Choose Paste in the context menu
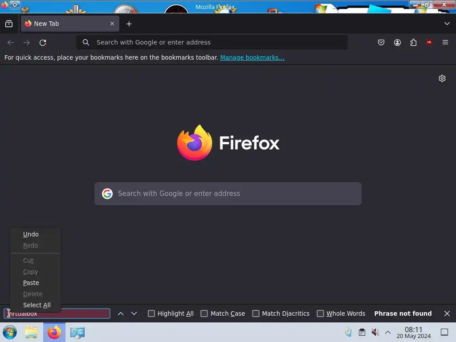Viewport: 456px width, 342px height. [35, 283]
